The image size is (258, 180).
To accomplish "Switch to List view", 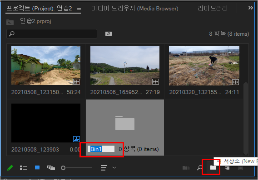I will point(24,168).
